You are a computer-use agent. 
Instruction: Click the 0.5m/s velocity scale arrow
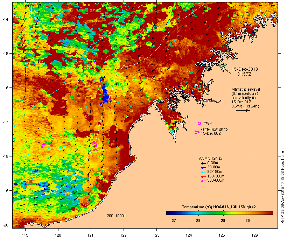[243, 110]
